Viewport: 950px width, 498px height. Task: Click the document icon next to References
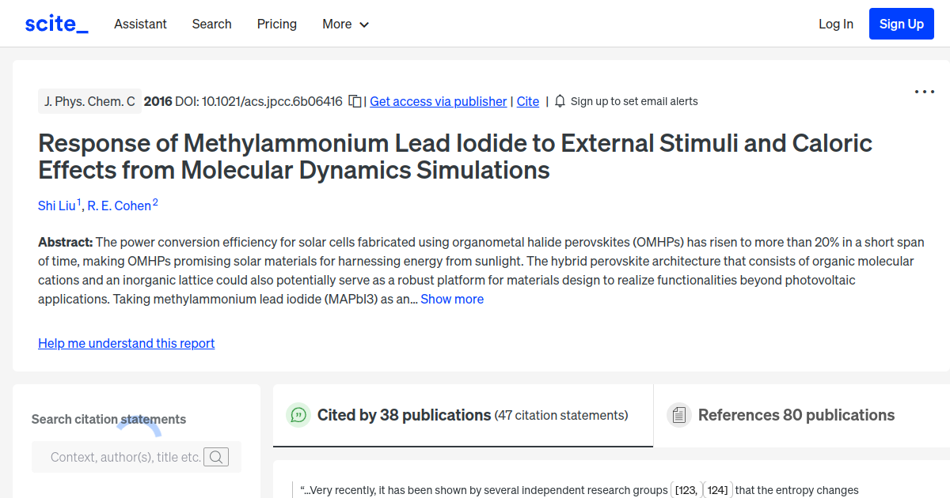tap(679, 414)
